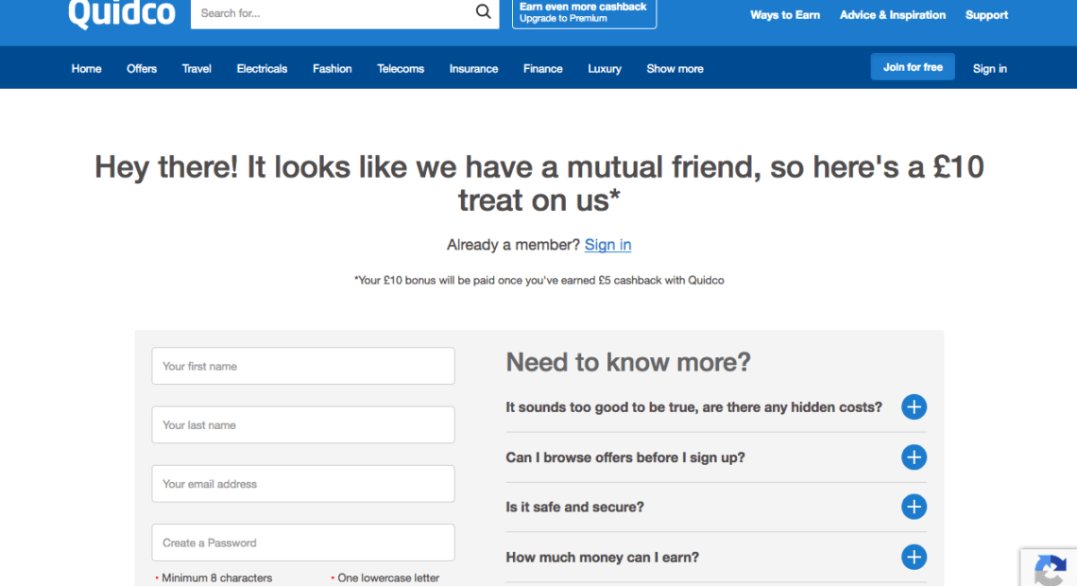Open Ways to Earn link
The image size is (1077, 586).
[785, 14]
